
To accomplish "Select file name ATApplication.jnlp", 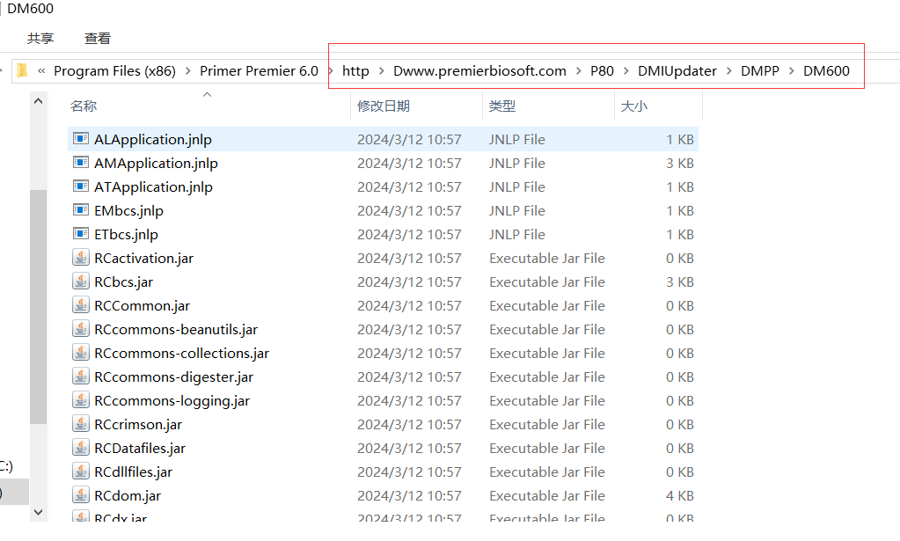I will 153,187.
